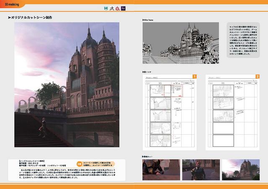The image size is (268, 189).
Task: Click the Maya software icon
Action: [106, 8]
